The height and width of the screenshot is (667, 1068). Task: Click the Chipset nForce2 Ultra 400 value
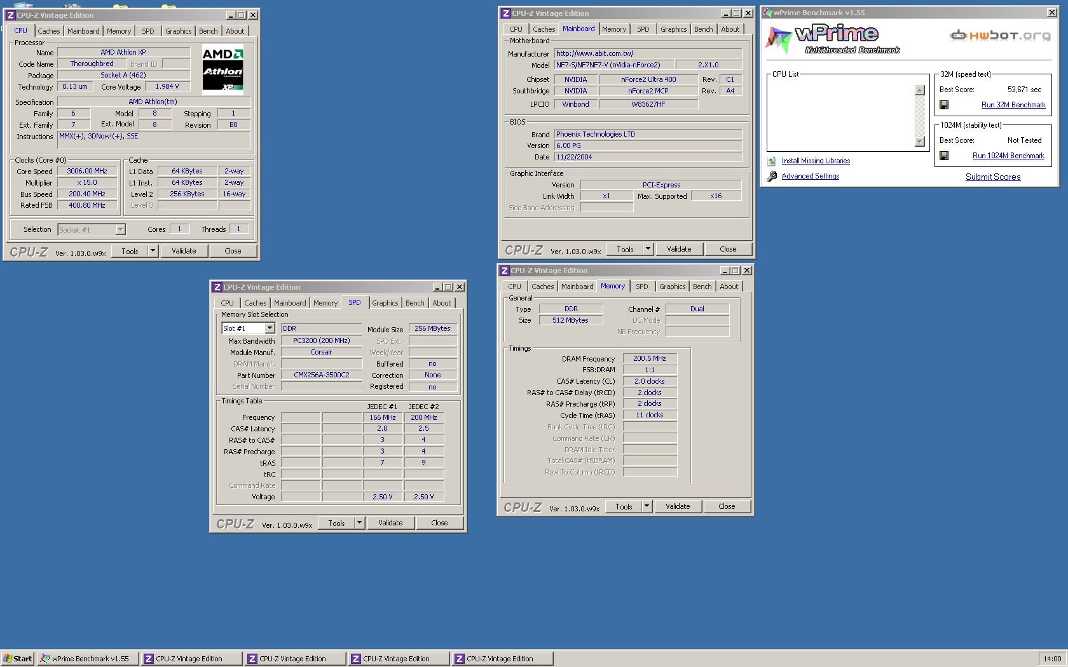coord(648,79)
